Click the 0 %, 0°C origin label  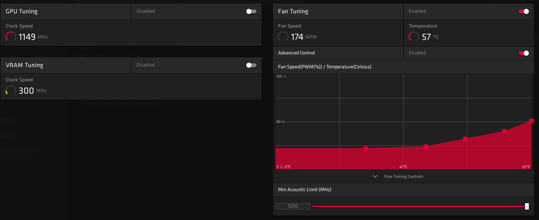tap(284, 167)
